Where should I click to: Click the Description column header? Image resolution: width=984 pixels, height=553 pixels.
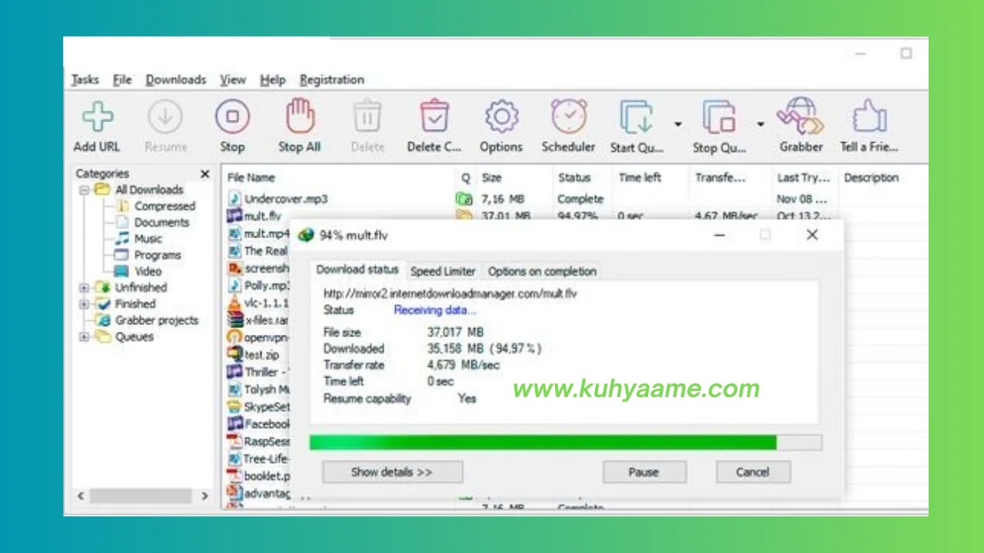[x=871, y=177]
